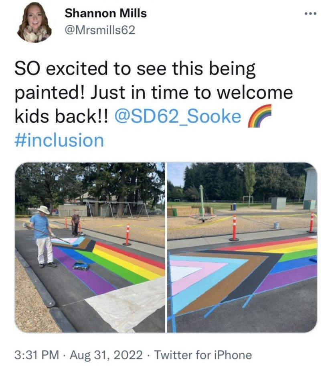
Task: View the right photo of the progress flag
Action: pyautogui.click(x=242, y=247)
